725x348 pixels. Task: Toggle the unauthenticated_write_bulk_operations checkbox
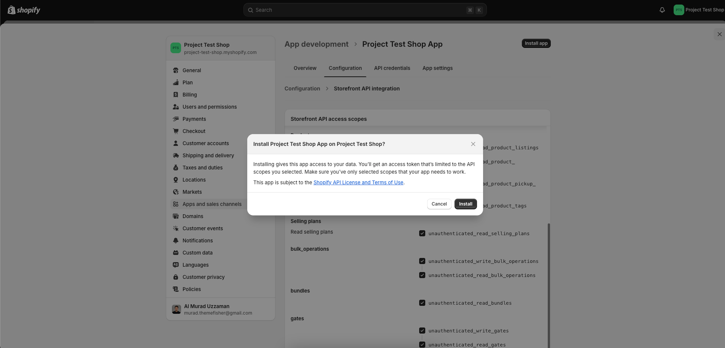point(422,261)
